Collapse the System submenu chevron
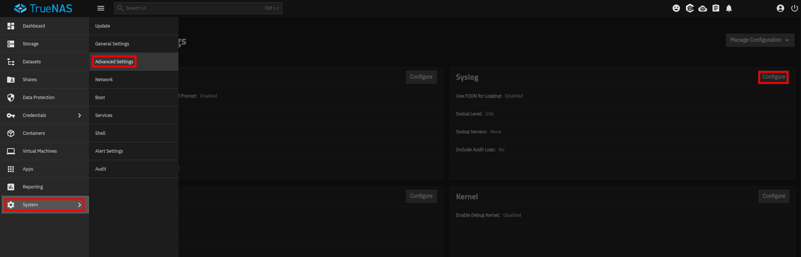Screen dimensions: 801x257 [80, 205]
